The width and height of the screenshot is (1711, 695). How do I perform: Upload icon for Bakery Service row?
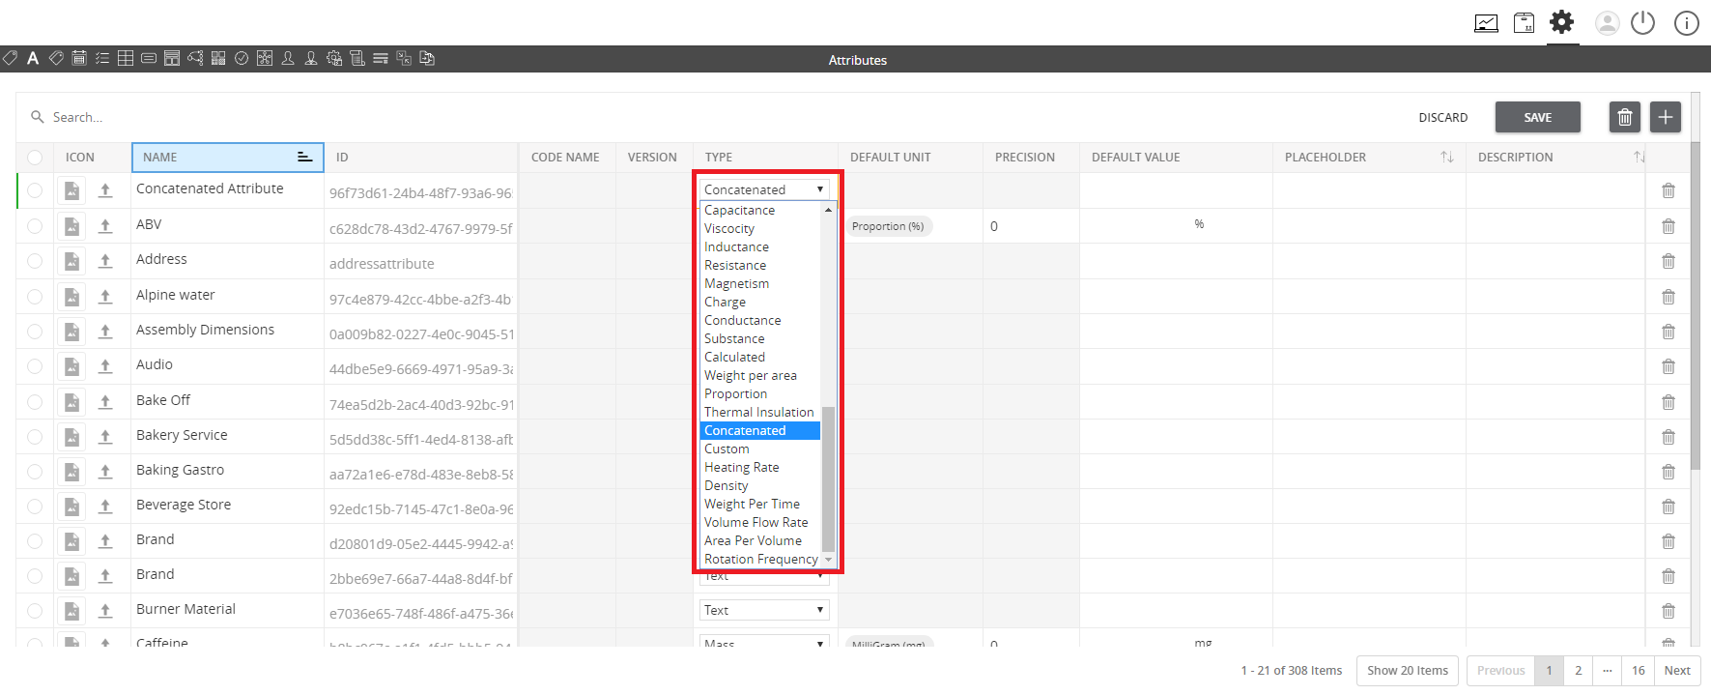pos(106,437)
